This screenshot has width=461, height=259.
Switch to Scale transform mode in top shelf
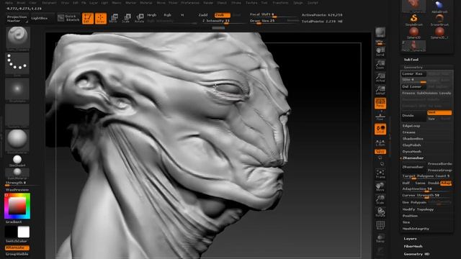point(126,18)
